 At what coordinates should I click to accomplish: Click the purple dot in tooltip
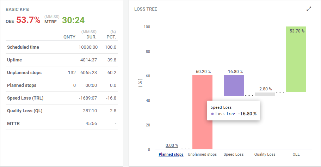pos(212,114)
